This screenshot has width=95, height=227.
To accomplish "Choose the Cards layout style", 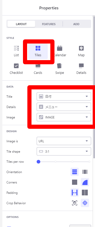I will tap(38, 69).
